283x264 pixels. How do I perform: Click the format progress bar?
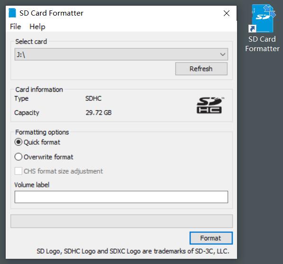click(x=122, y=221)
